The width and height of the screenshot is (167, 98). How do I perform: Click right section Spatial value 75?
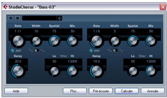[x=133, y=31]
